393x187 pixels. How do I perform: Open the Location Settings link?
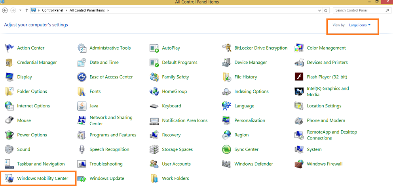coord(324,106)
